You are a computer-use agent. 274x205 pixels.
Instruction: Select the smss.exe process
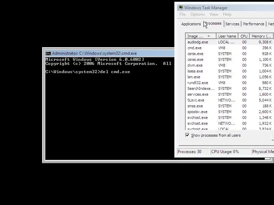pyautogui.click(x=229, y=106)
